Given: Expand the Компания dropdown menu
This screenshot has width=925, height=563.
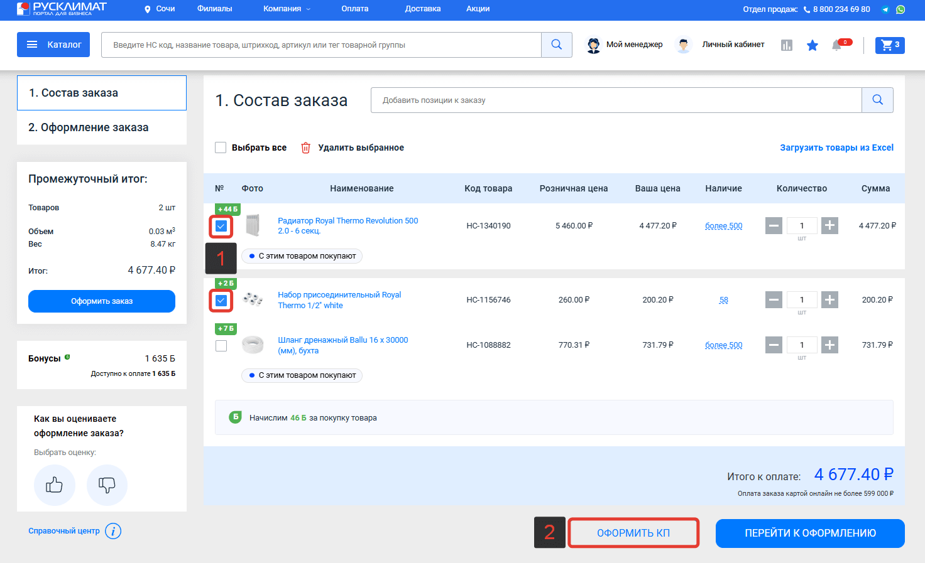Looking at the screenshot, I should tap(287, 9).
